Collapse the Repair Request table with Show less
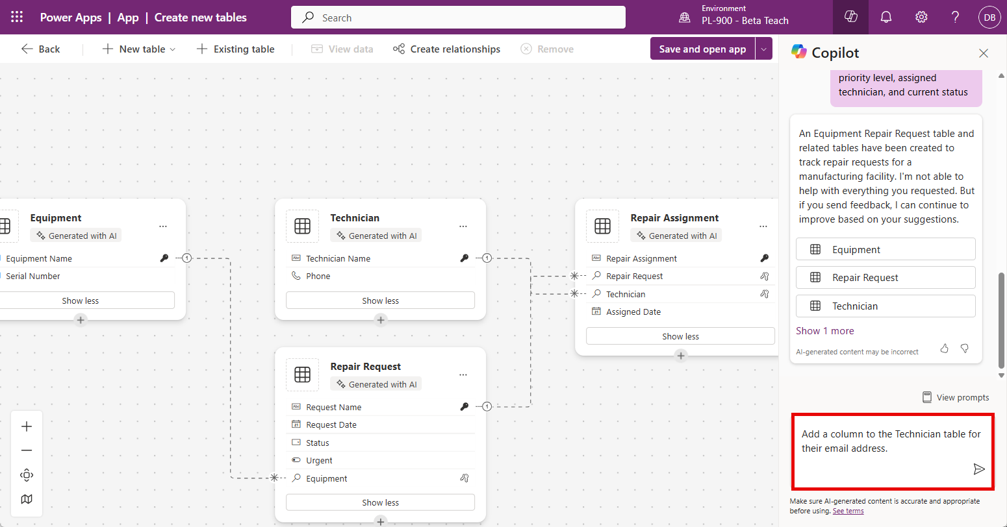This screenshot has height=527, width=1007. (x=381, y=502)
